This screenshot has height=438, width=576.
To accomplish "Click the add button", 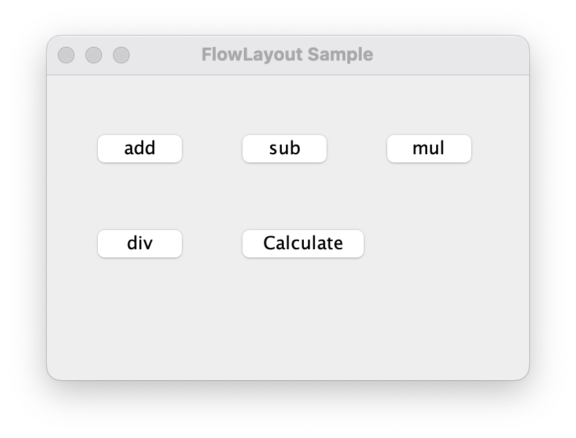I will [140, 149].
